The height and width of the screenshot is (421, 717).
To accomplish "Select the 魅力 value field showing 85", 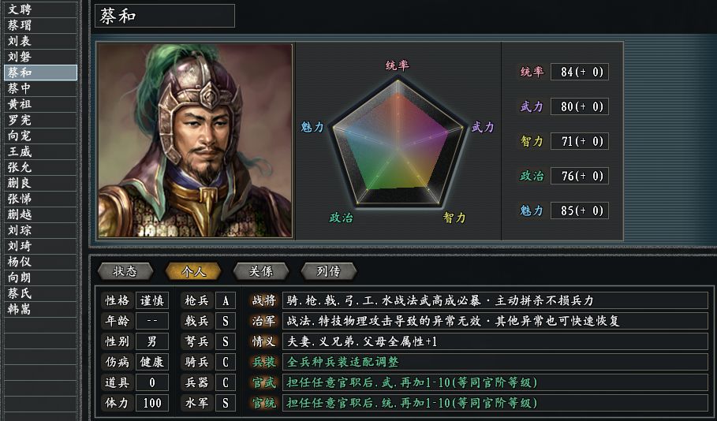I will 579,210.
